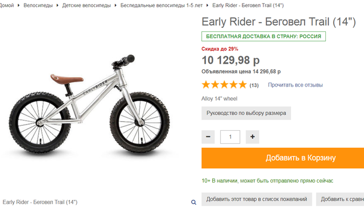Increase quantity with the plus button
Viewport: 364px width, 211px height.
(253, 137)
